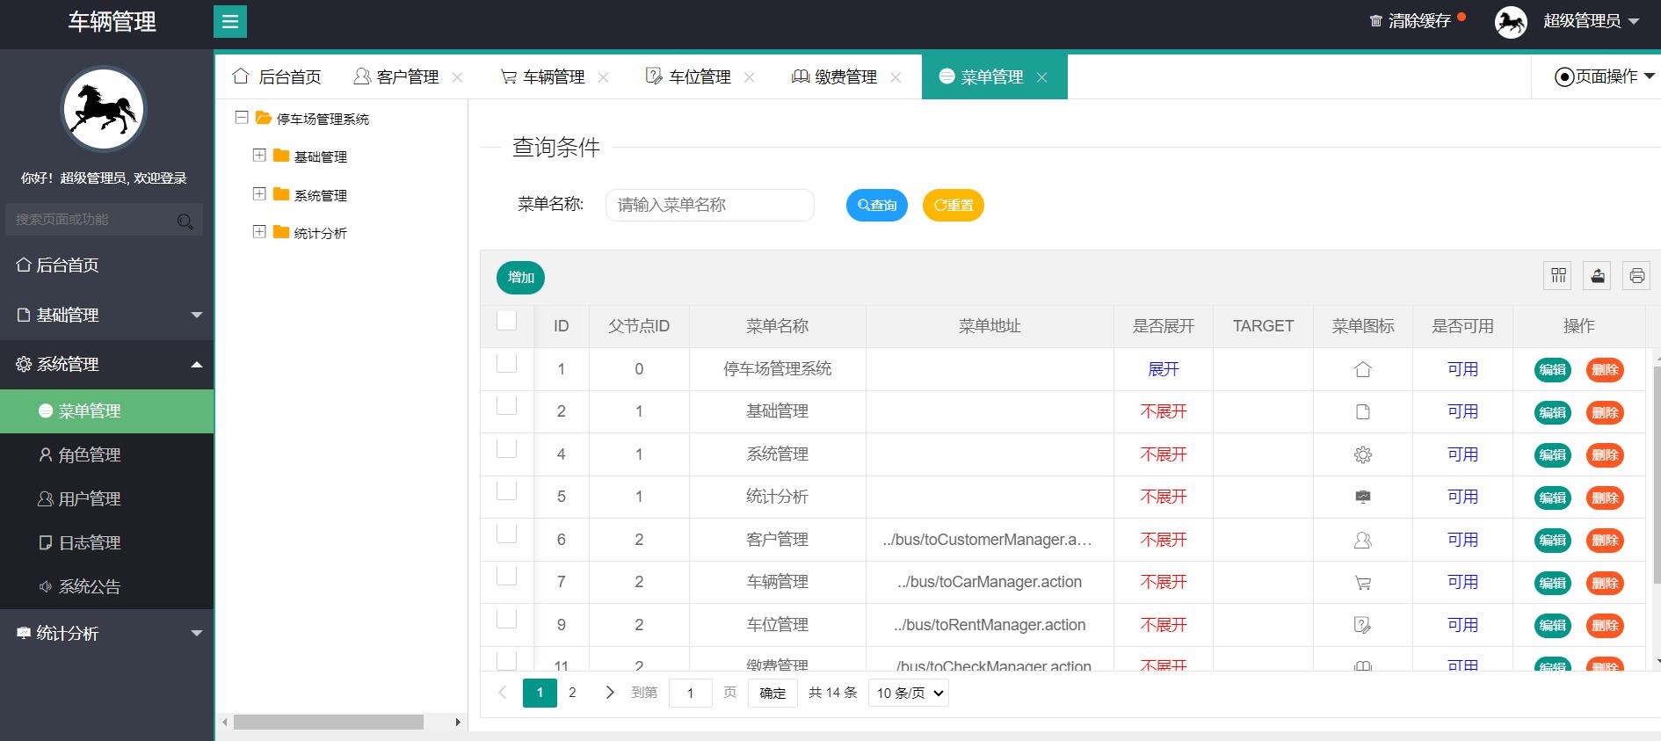Delete the 基础管理 row
The width and height of the screenshot is (1661, 741).
tap(1605, 412)
